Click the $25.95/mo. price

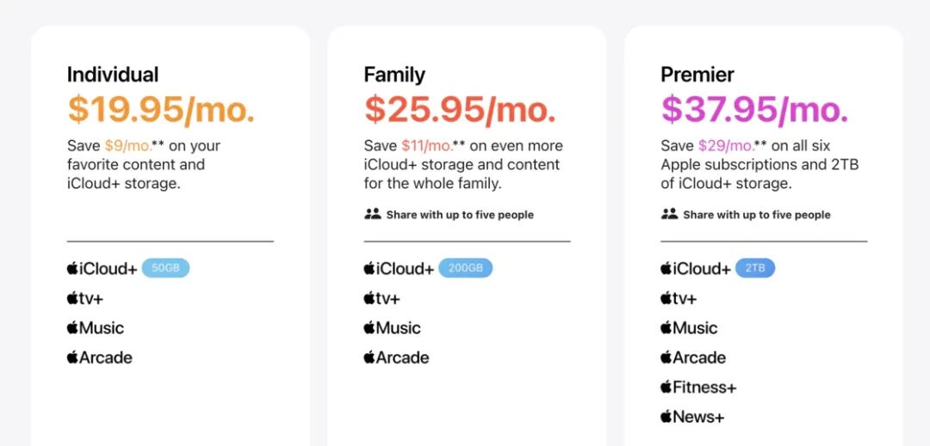click(460, 109)
